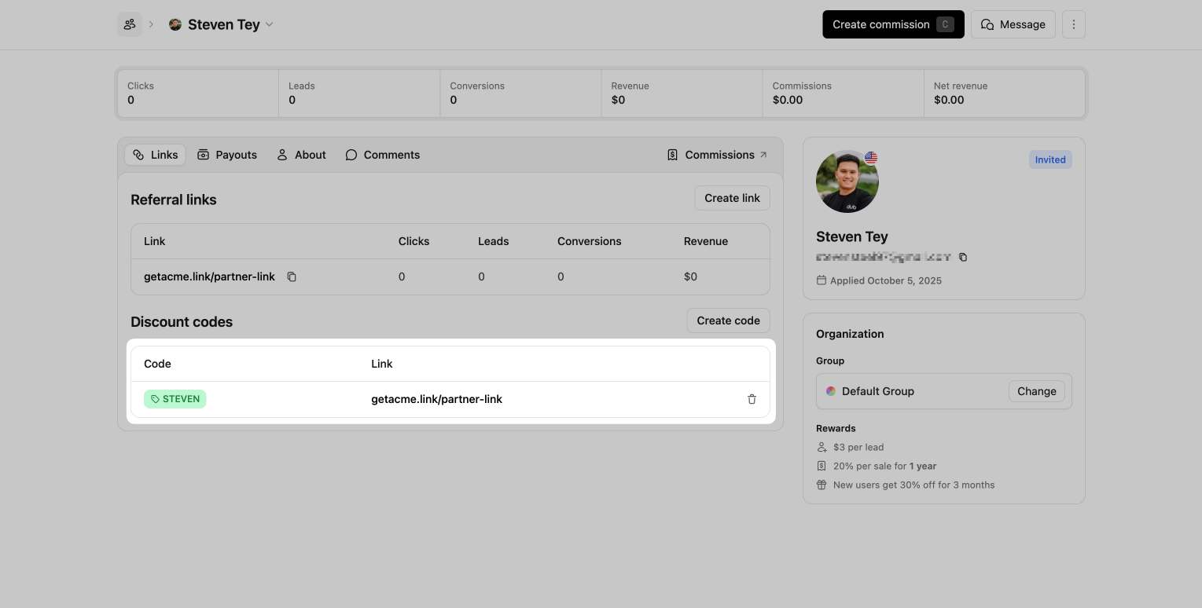Select the Comments tab
Screen dimensions: 1202x608
(x=383, y=155)
